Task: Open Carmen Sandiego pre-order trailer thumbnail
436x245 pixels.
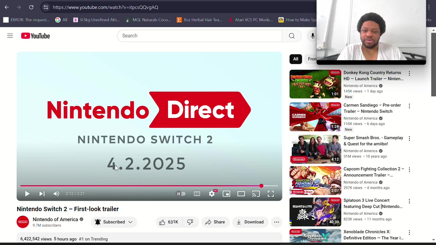Action: coord(315,117)
